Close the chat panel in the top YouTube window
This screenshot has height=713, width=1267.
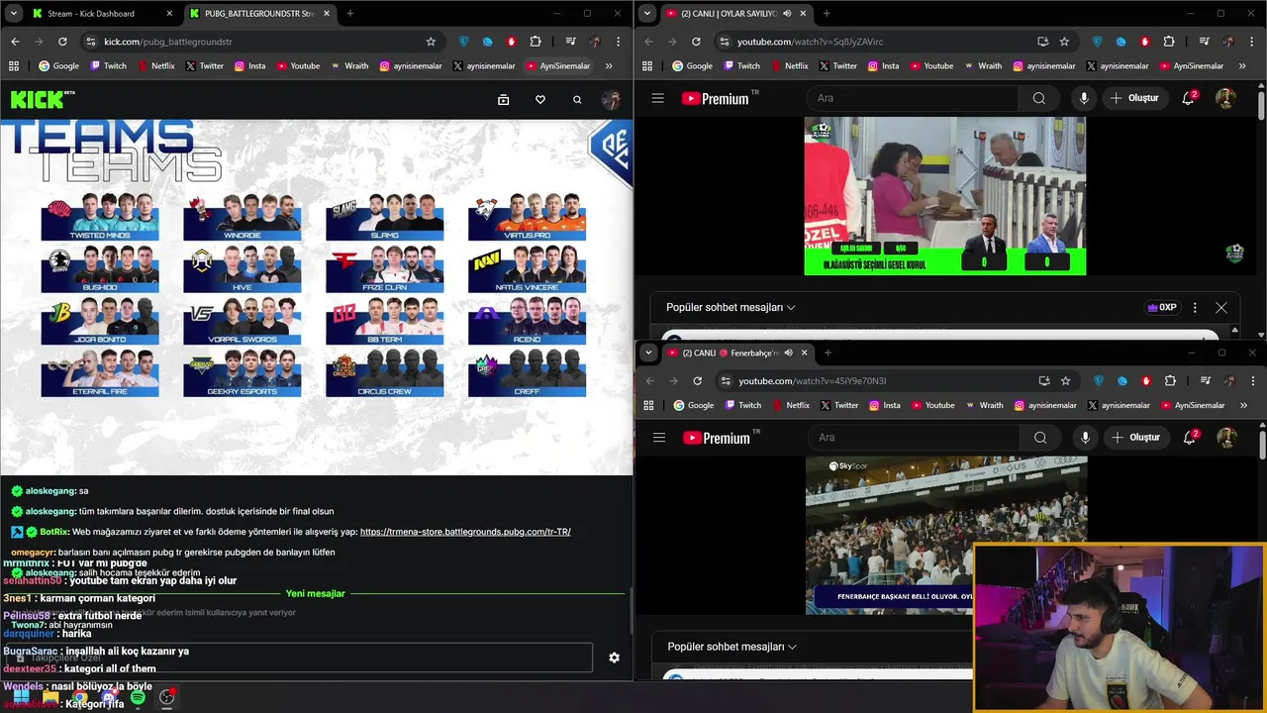pyautogui.click(x=1220, y=307)
